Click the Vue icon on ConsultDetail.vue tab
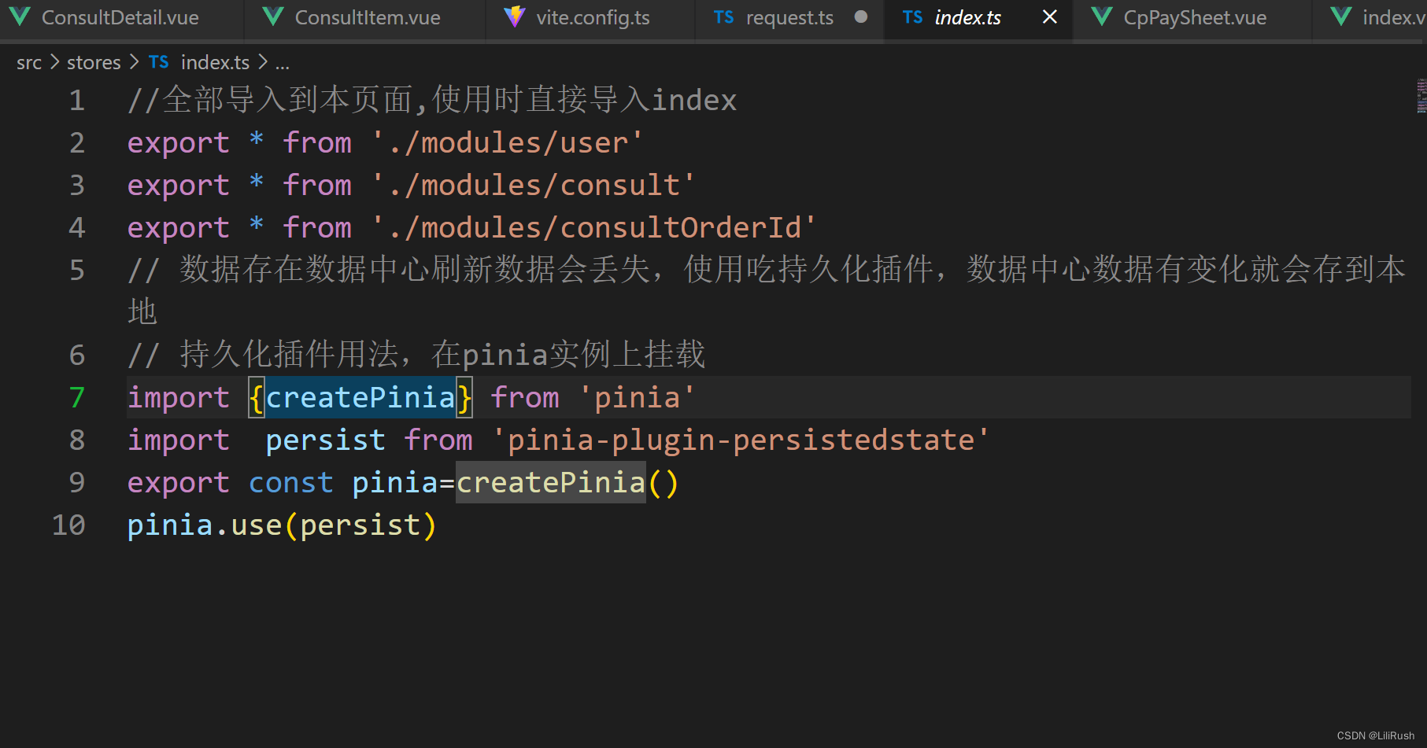Viewport: 1427px width, 748px height. pyautogui.click(x=20, y=17)
